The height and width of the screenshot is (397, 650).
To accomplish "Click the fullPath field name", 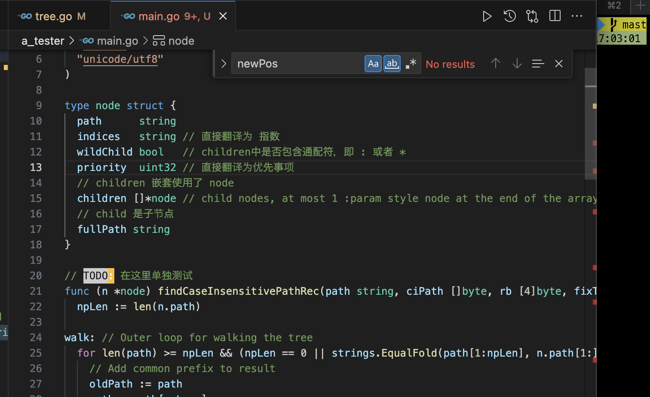I will 101,229.
